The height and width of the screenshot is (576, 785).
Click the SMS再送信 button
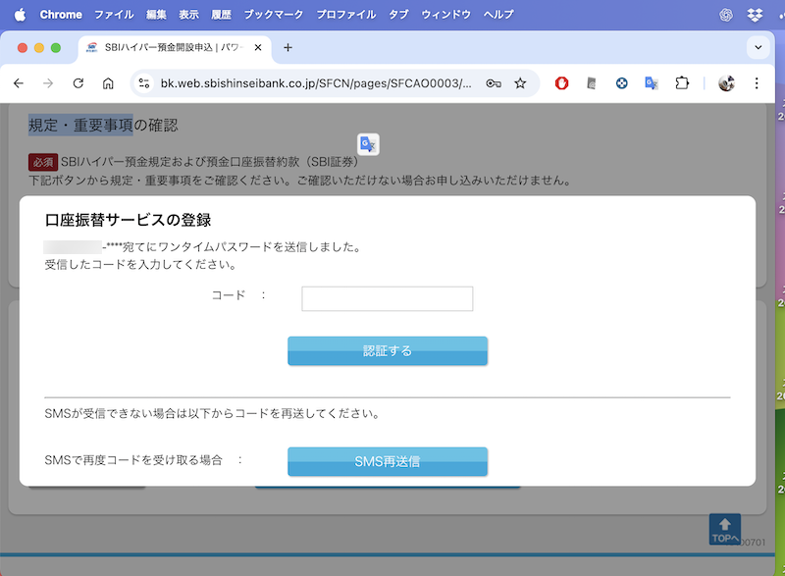pos(387,461)
